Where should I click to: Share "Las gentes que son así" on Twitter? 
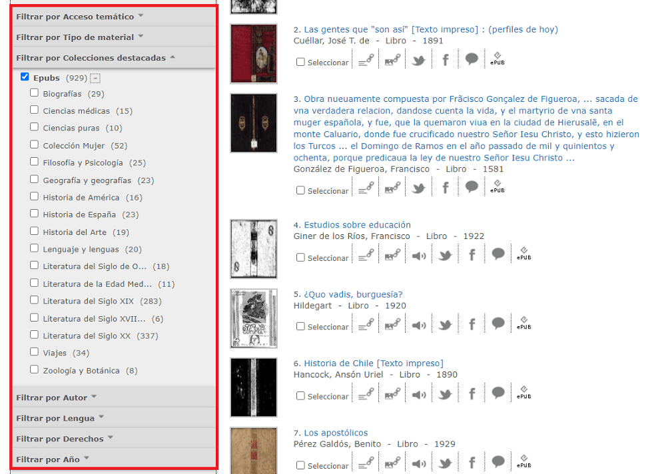418,61
